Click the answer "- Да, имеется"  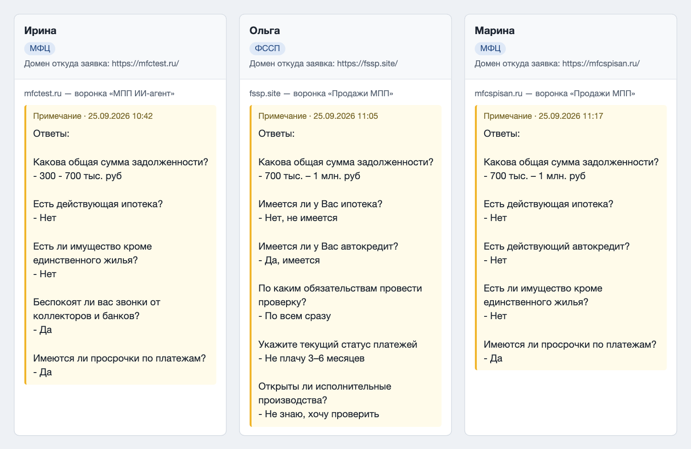(289, 260)
